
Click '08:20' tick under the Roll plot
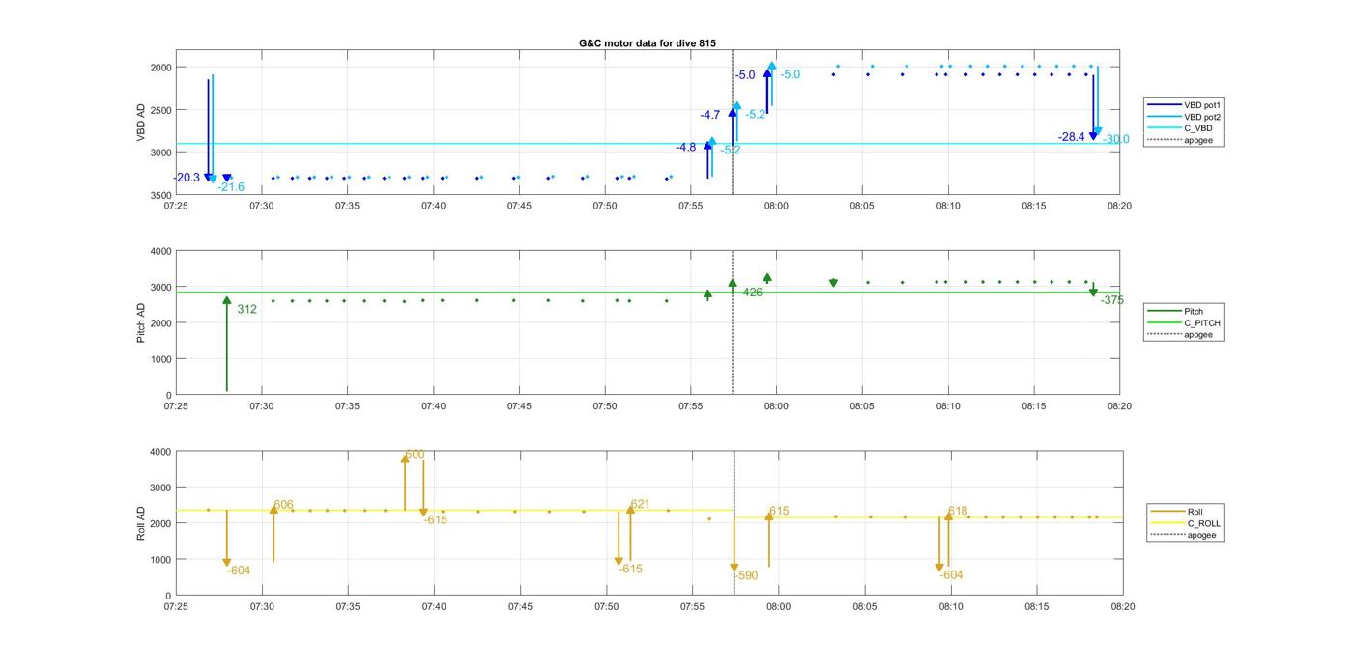[x=1122, y=607]
